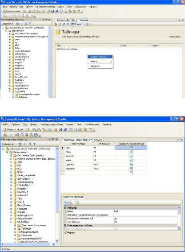The image size is (185, 252).
Task: Toggle allow null checkbox for amount column
Action: 131,156
